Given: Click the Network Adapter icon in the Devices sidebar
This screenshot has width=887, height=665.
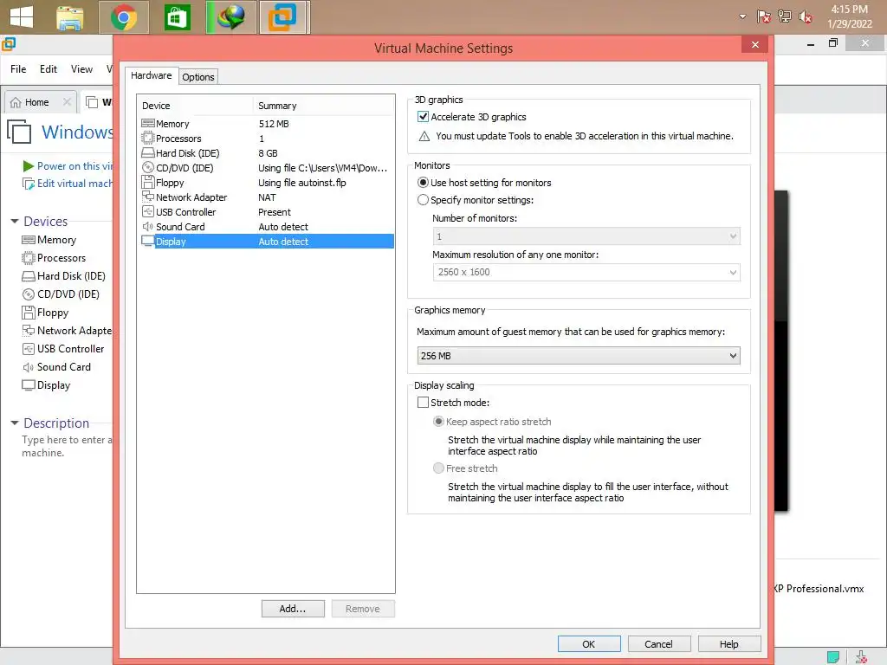Looking at the screenshot, I should click(29, 330).
